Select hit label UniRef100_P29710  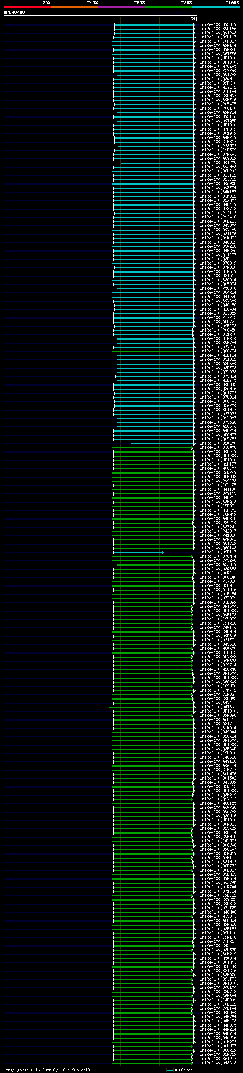tap(218, 523)
